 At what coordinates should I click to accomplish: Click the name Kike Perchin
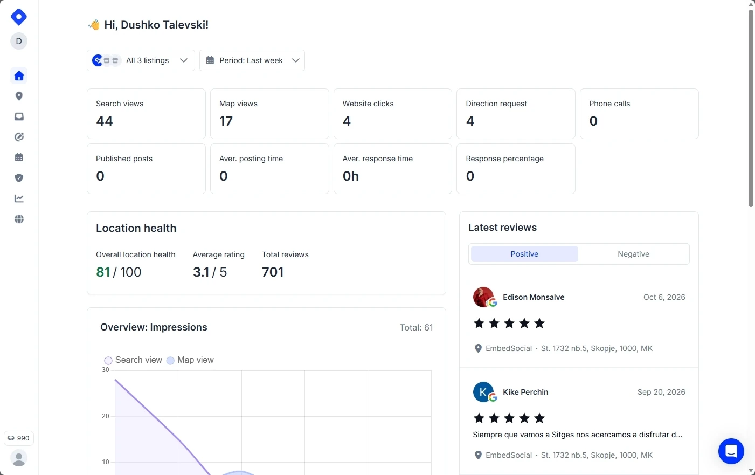pos(525,392)
